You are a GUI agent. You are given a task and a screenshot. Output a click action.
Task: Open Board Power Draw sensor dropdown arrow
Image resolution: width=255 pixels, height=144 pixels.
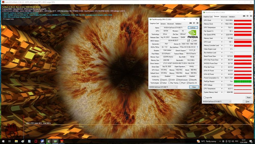tap(222, 56)
